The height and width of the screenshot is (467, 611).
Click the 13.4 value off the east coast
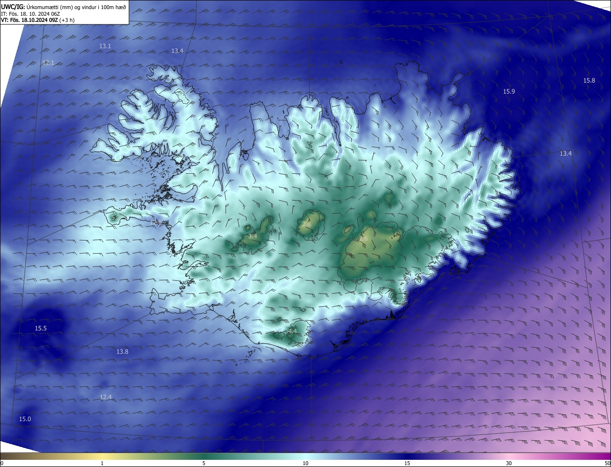coord(566,154)
